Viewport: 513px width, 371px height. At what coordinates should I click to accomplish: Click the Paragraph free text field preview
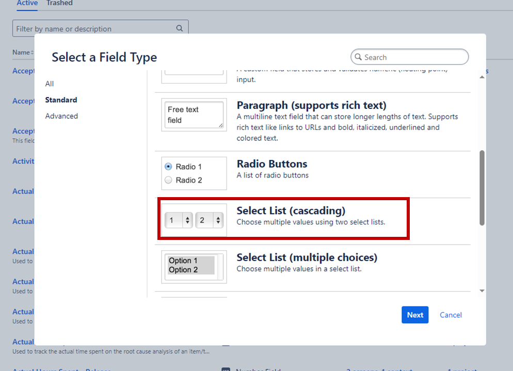coord(194,115)
